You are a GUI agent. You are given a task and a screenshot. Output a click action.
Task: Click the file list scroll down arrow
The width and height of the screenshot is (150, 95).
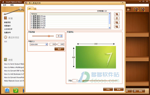110,28
